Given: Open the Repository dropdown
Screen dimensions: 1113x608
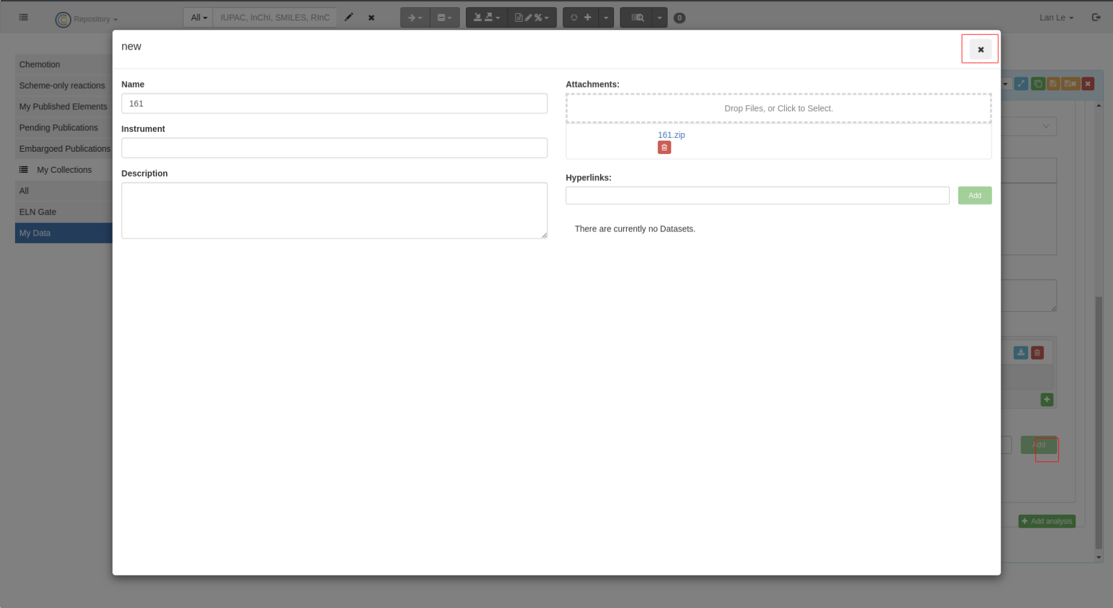Looking at the screenshot, I should pos(88,19).
